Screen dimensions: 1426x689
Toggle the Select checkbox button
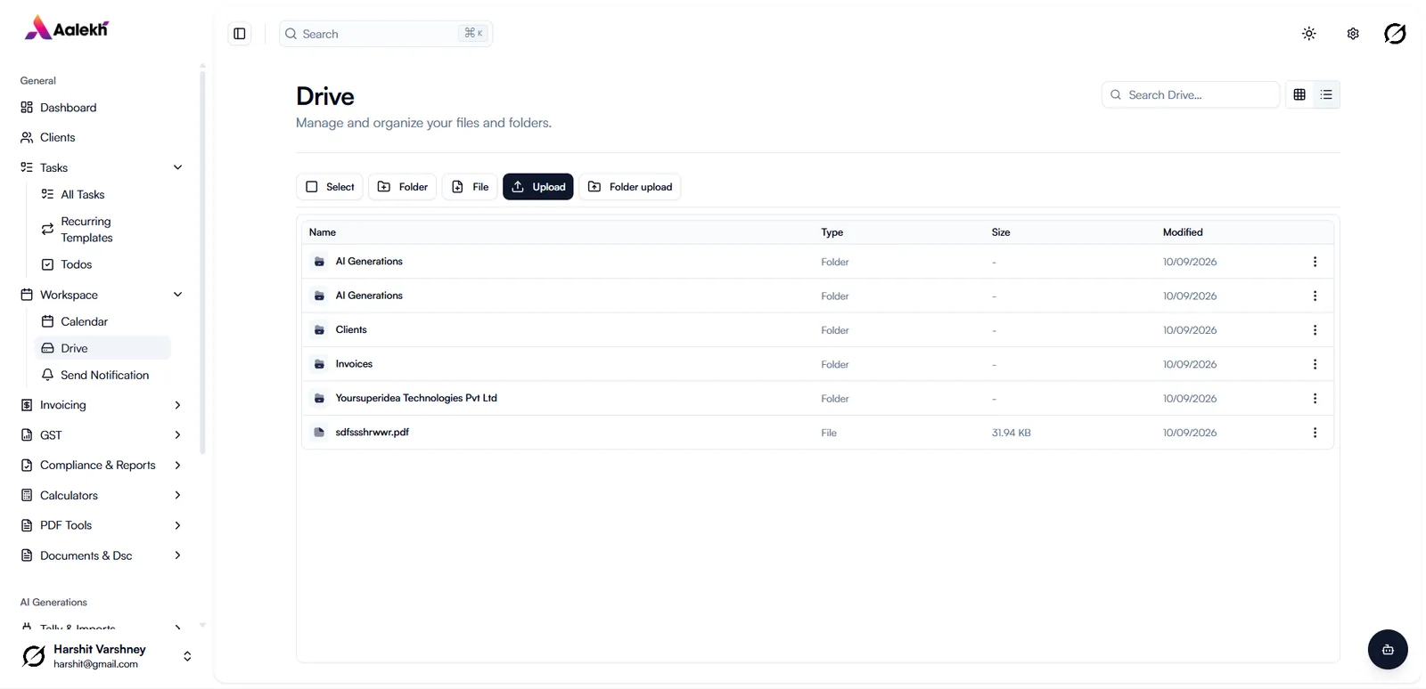point(330,187)
